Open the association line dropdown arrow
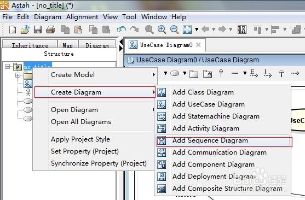305x200 pixels. [x=245, y=73]
